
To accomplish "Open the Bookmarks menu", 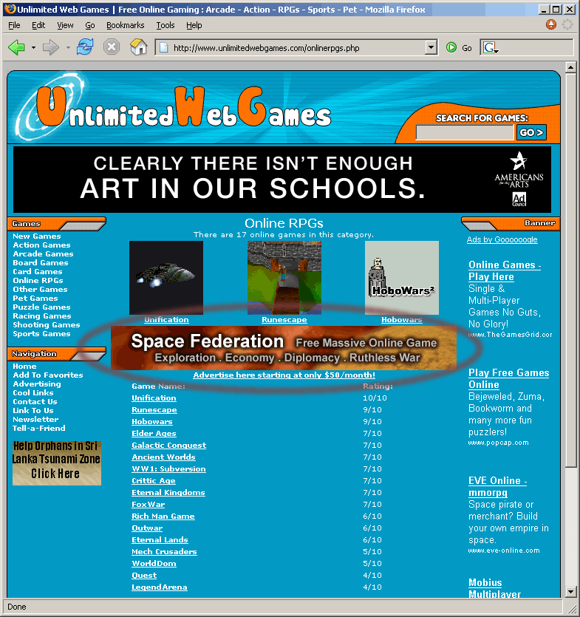I will (125, 25).
